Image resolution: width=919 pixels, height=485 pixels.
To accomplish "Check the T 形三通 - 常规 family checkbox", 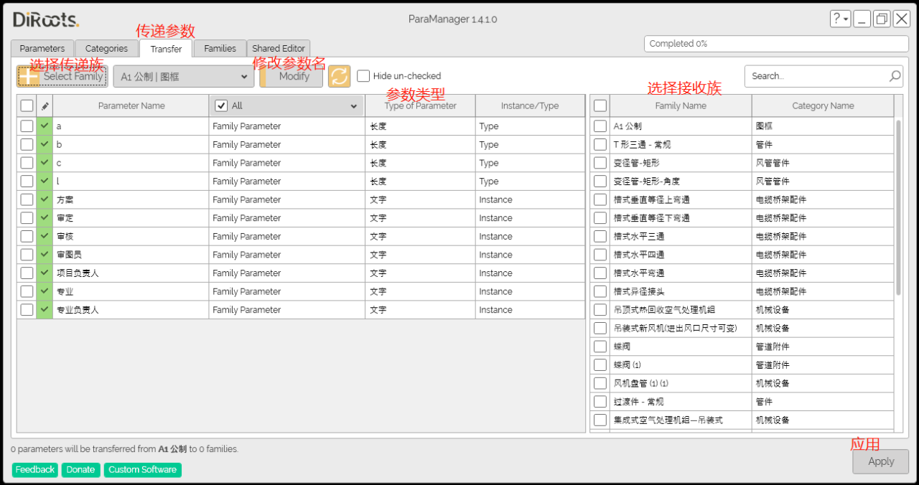I will click(600, 144).
